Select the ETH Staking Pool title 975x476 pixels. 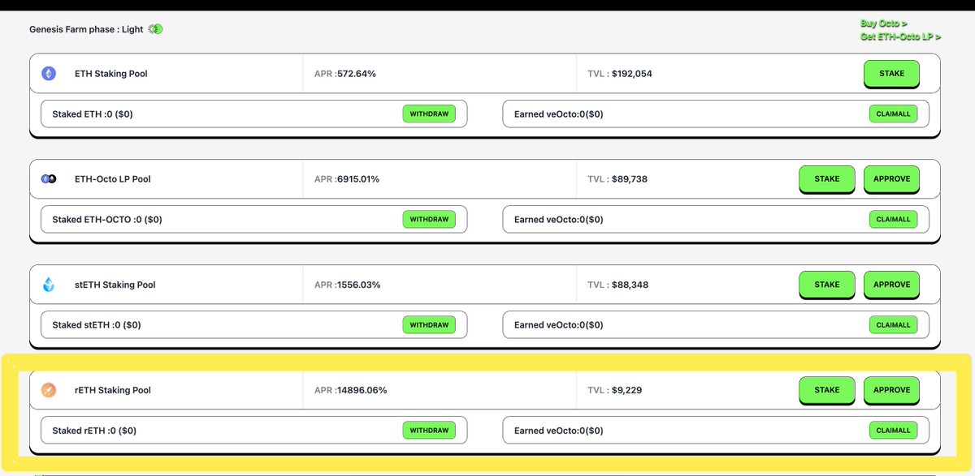[x=111, y=74]
